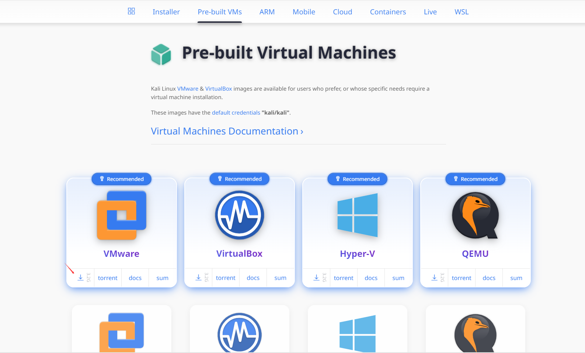This screenshot has width=585, height=353.
Task: Click the green cube icon beside the page title
Action: point(161,55)
